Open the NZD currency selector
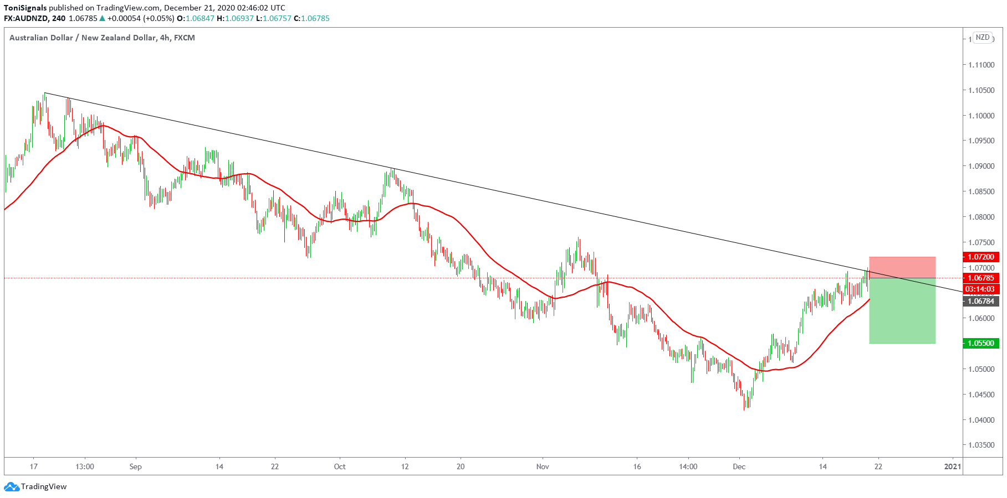Viewport: 1007px width, 498px height. (982, 38)
